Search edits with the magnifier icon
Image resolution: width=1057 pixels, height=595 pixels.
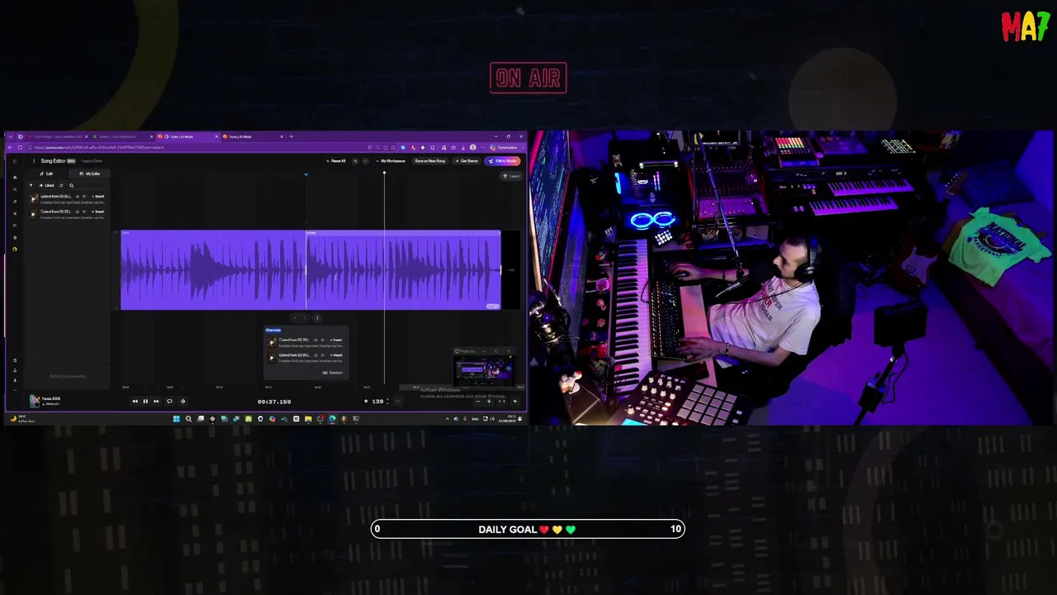click(71, 185)
